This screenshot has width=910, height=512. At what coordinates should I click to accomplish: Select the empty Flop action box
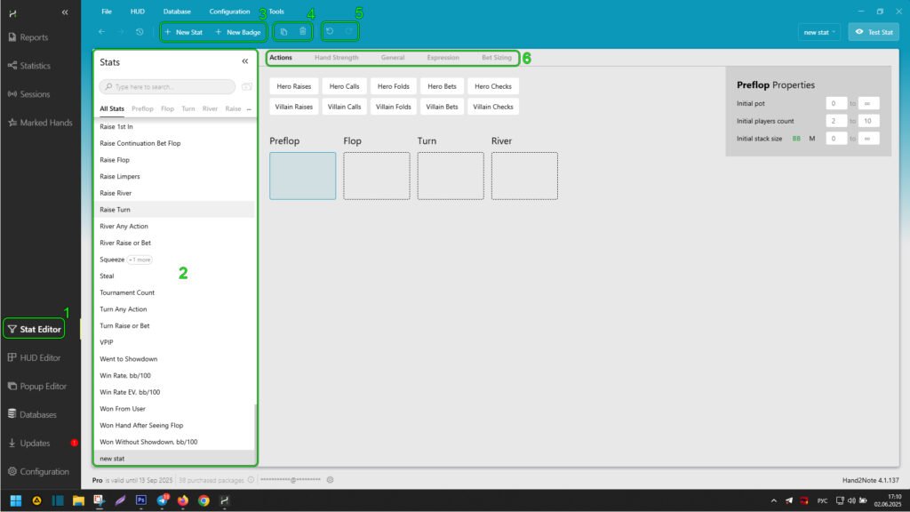pyautogui.click(x=377, y=175)
